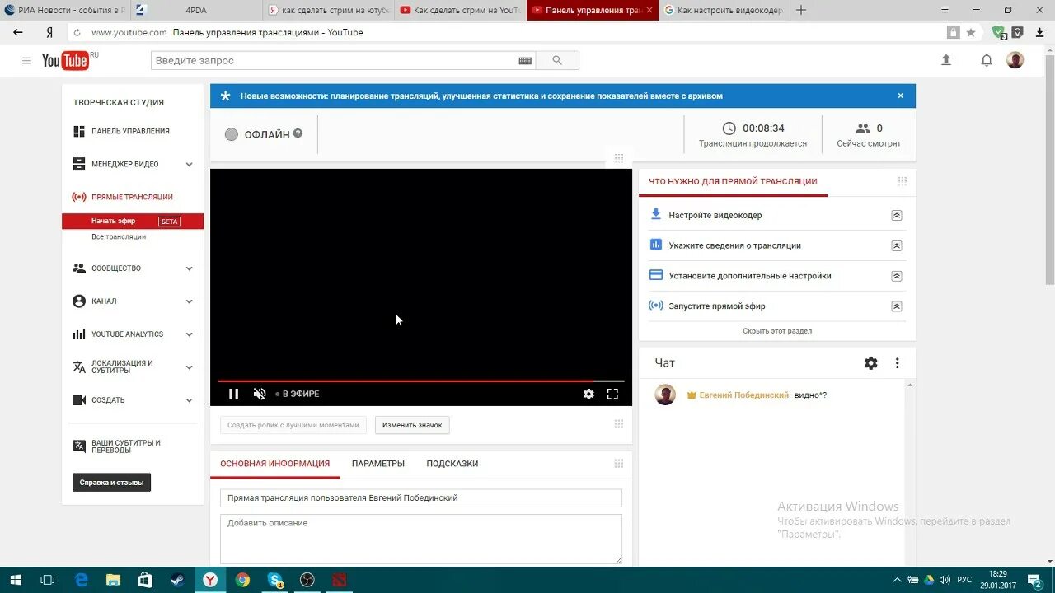Expand Локализация и субтитры sidebar menu
Screen dimensions: 1055x593
pos(189,367)
